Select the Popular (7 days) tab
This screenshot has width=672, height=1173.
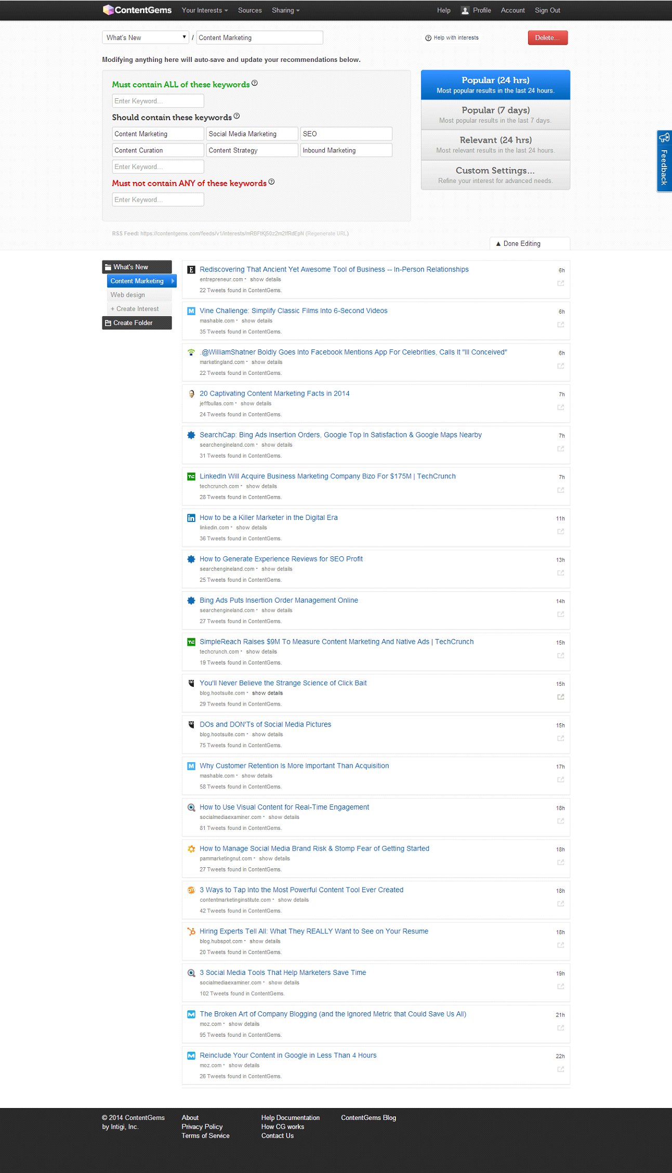coord(495,115)
